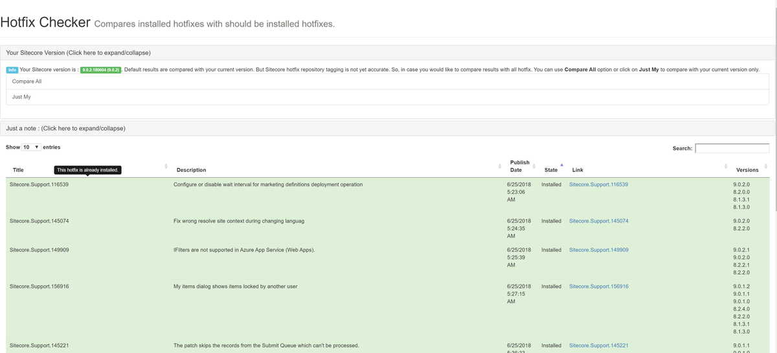
Task: Click description about IFilters in Azure App Service
Action: point(244,250)
